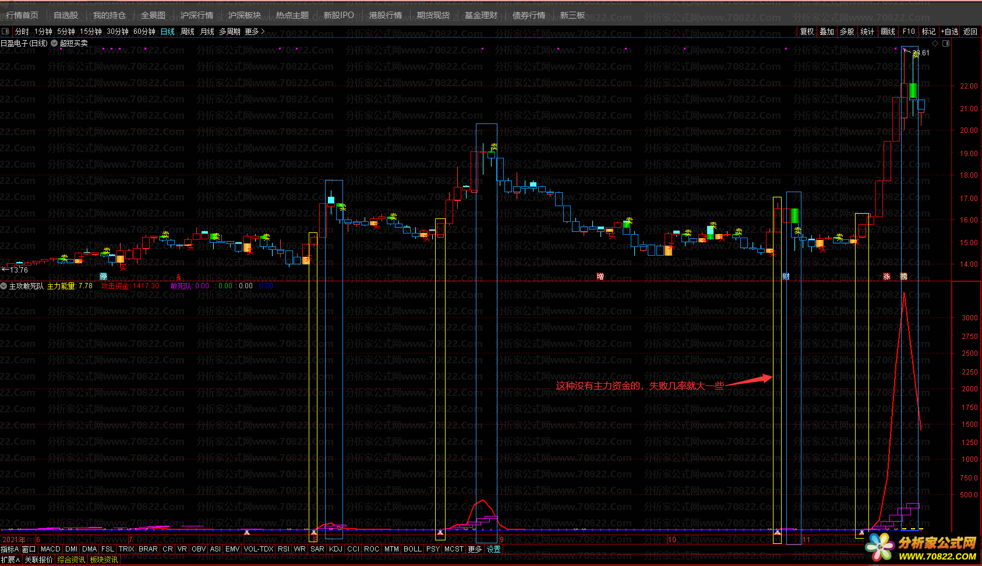Screen dimensions: 982x566
Task: Expand the 更多 > periods list
Action: (255, 31)
